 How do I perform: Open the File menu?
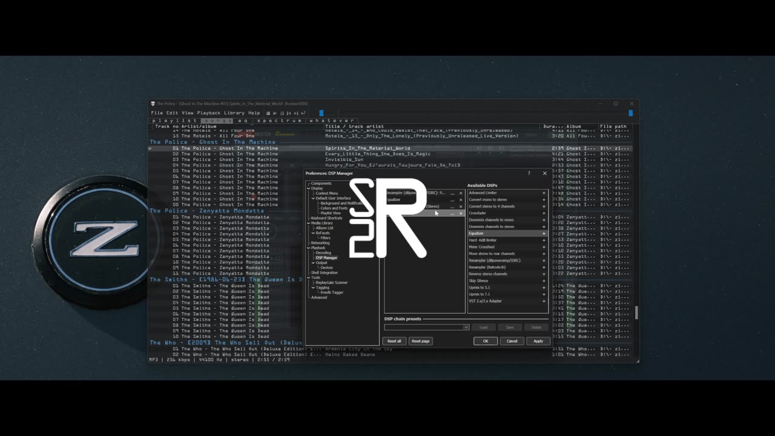156,113
